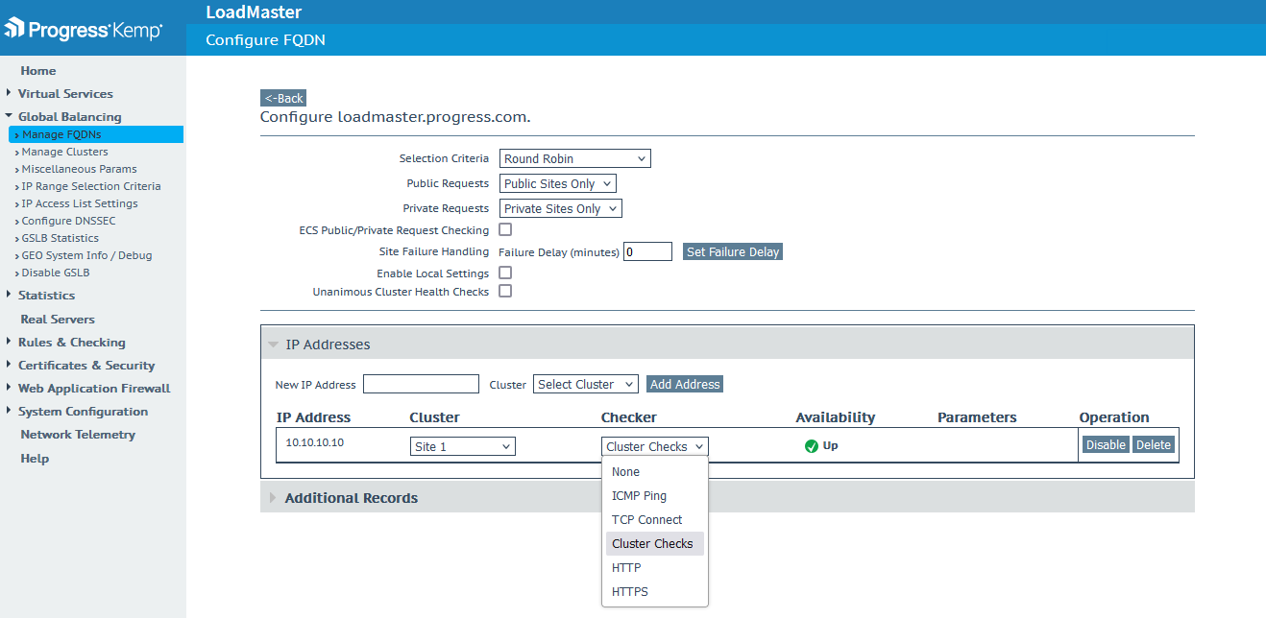1266x618 pixels.
Task: Click the Failure Delay minutes field
Action: [x=647, y=251]
